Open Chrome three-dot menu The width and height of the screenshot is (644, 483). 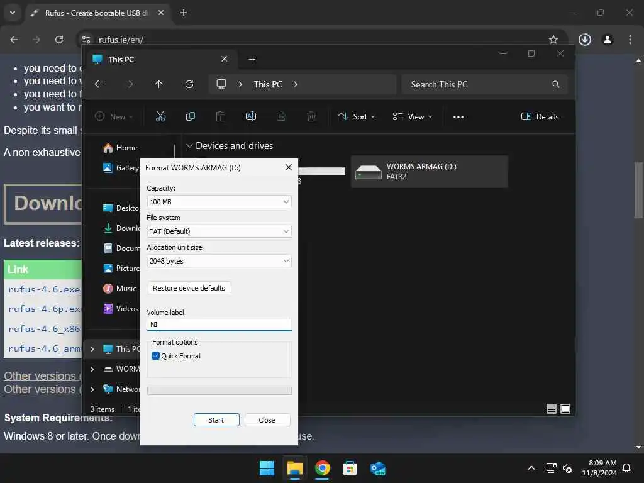coord(630,40)
